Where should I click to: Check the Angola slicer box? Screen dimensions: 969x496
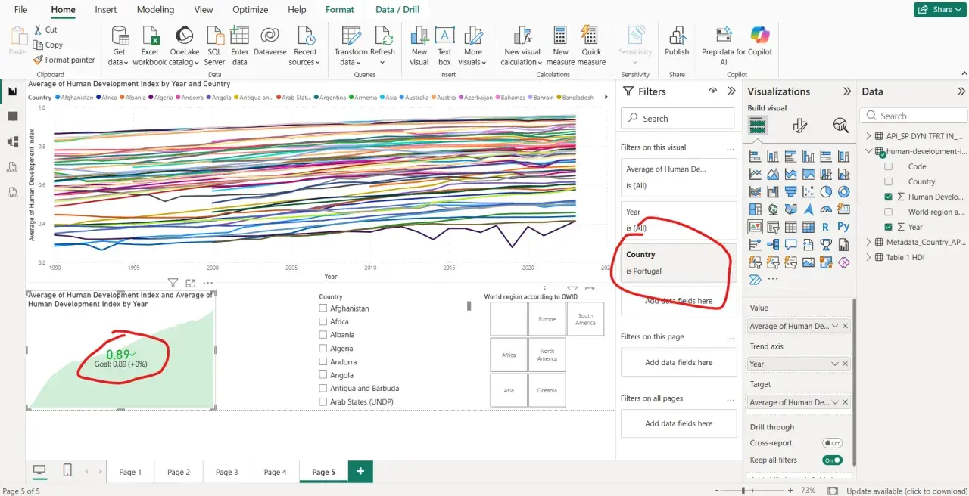click(x=323, y=375)
